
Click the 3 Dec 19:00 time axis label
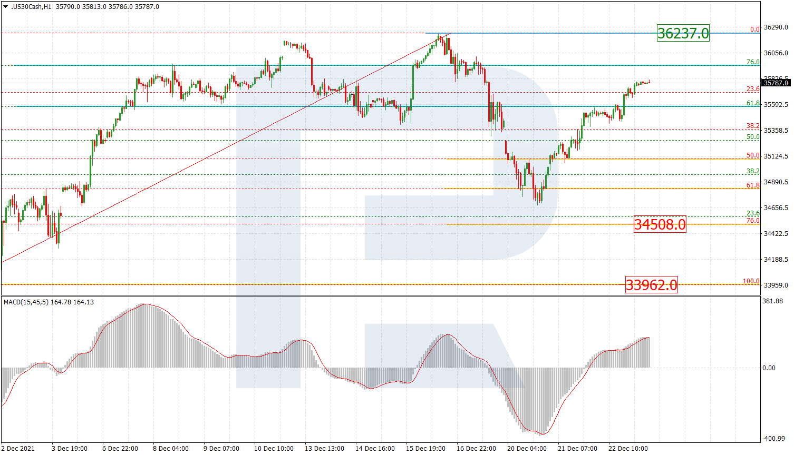pyautogui.click(x=70, y=449)
